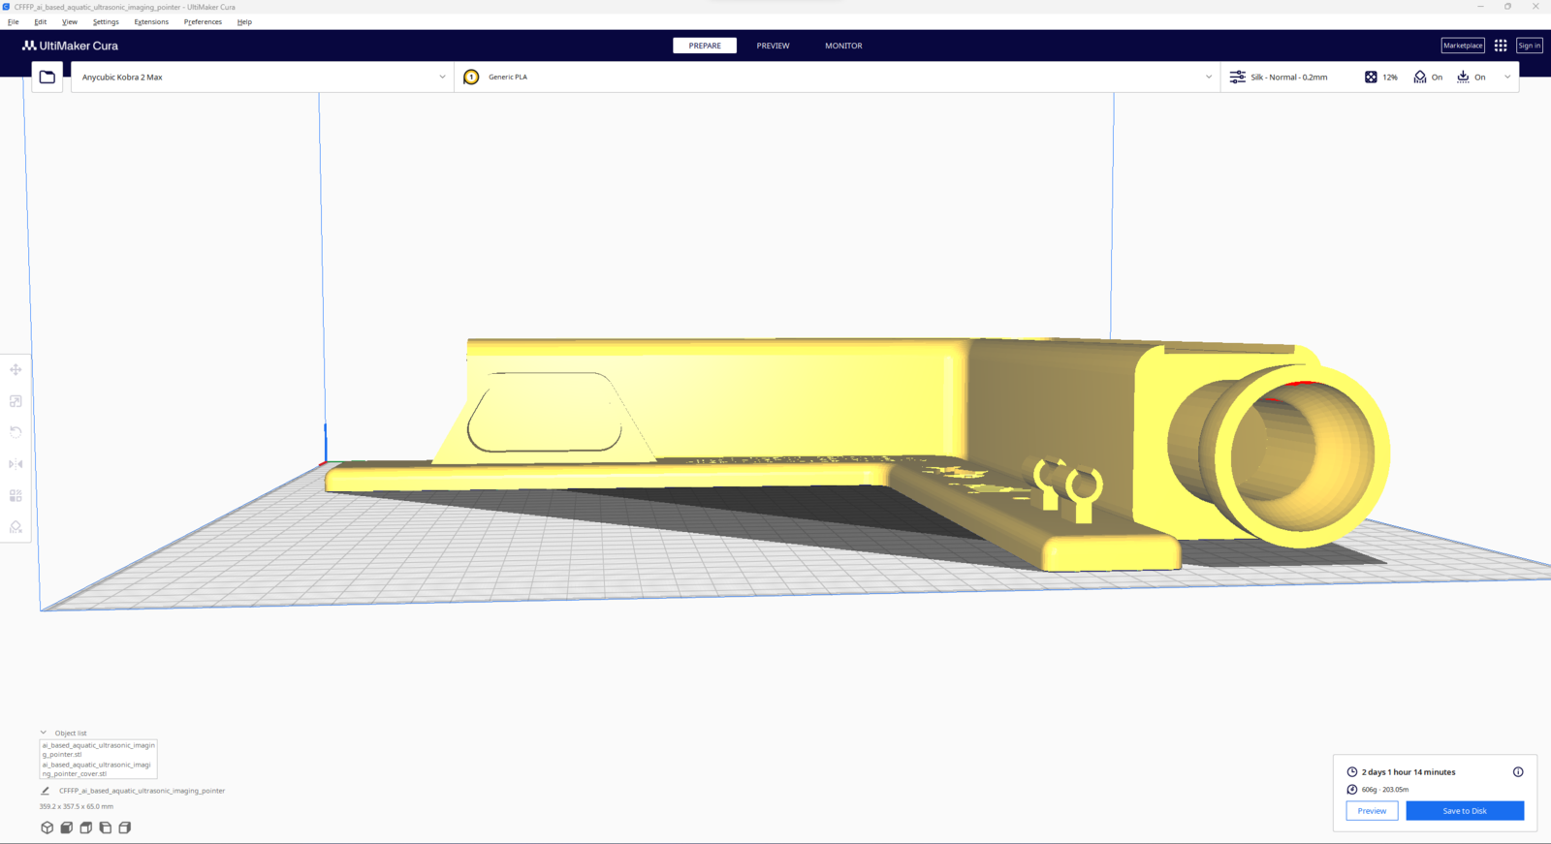The width and height of the screenshot is (1551, 844).
Task: Switch to 3D perspective view cube icon
Action: click(47, 828)
